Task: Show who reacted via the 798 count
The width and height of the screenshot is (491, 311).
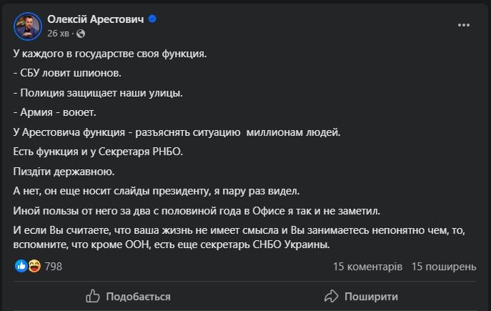Action: (54, 267)
